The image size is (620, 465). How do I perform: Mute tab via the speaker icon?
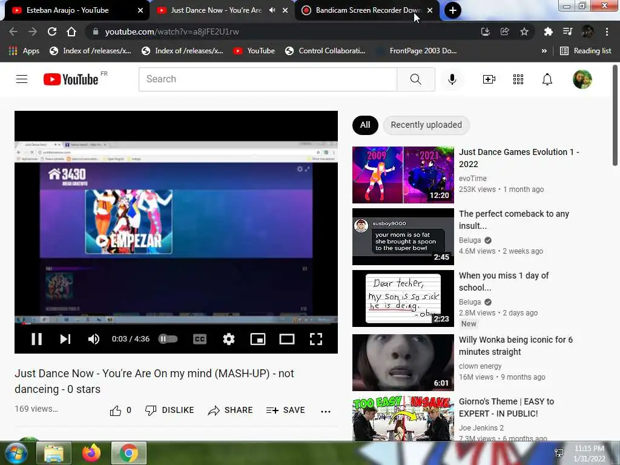tap(272, 10)
